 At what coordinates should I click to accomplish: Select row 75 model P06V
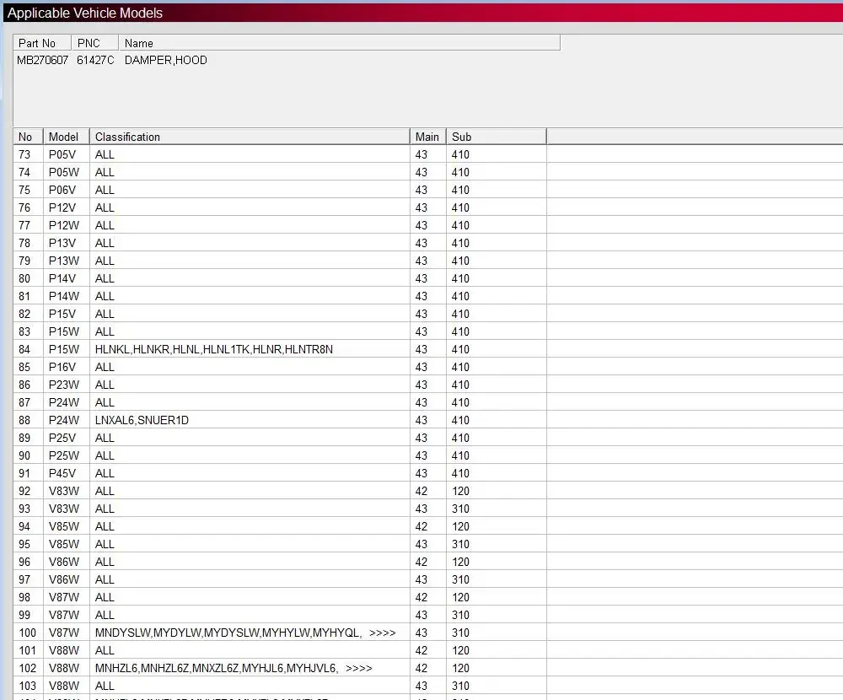62,191
